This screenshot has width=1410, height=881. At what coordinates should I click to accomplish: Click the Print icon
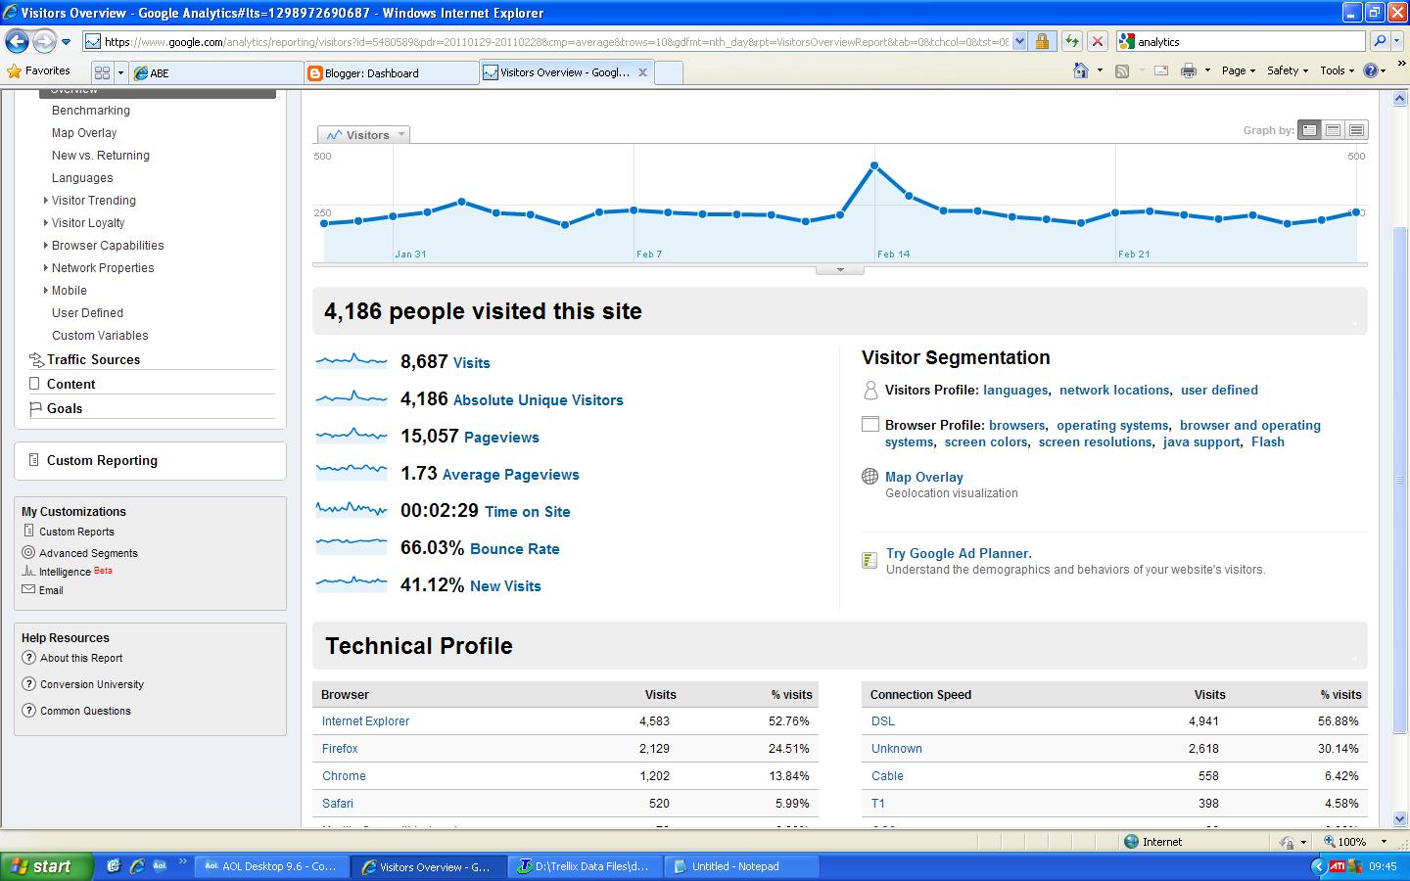(1189, 70)
